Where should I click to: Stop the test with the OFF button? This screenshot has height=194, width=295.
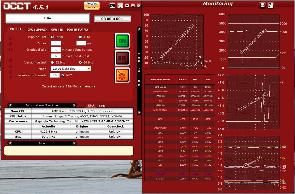(122, 58)
